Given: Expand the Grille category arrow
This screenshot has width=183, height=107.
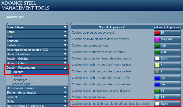Looking at the screenshot, I should pos(65,102).
